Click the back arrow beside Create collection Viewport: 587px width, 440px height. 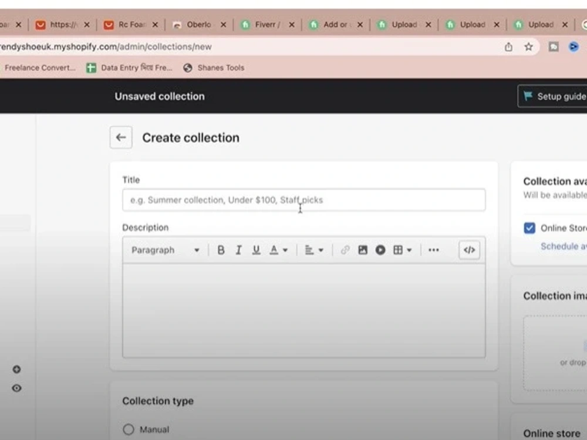pyautogui.click(x=120, y=137)
